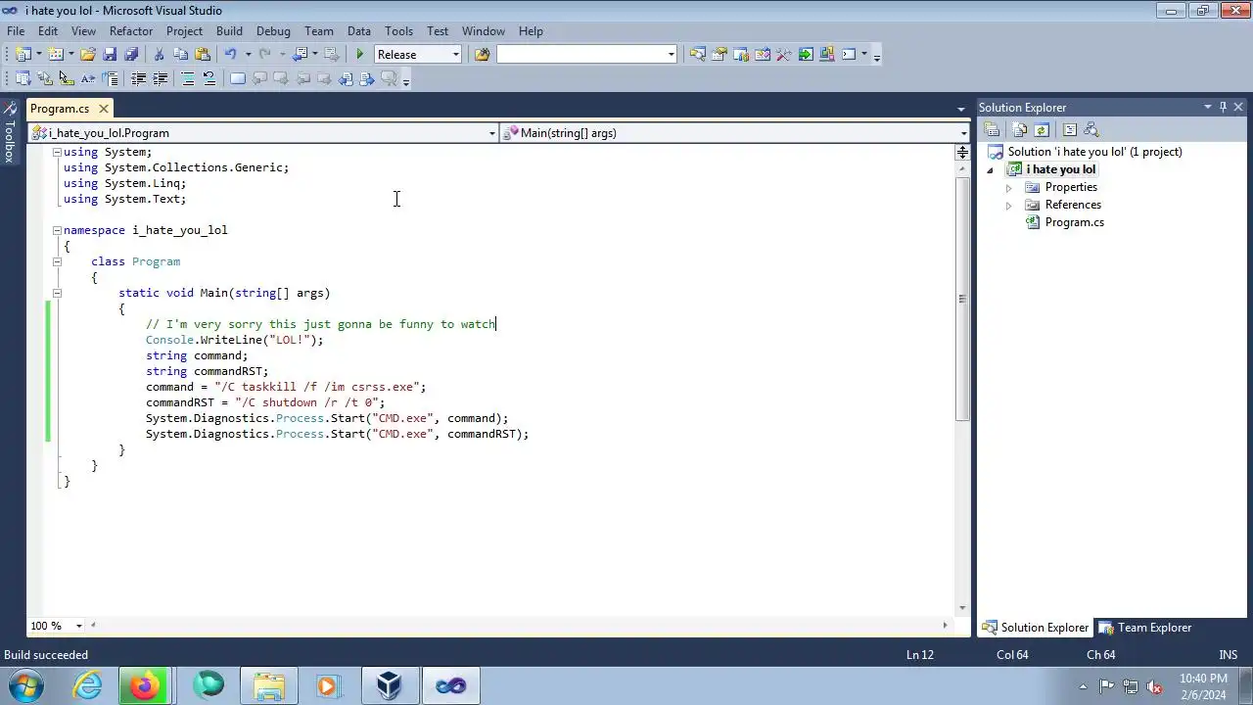Open the Toolbox side panel
The width and height of the screenshot is (1253, 705).
tap(9, 132)
